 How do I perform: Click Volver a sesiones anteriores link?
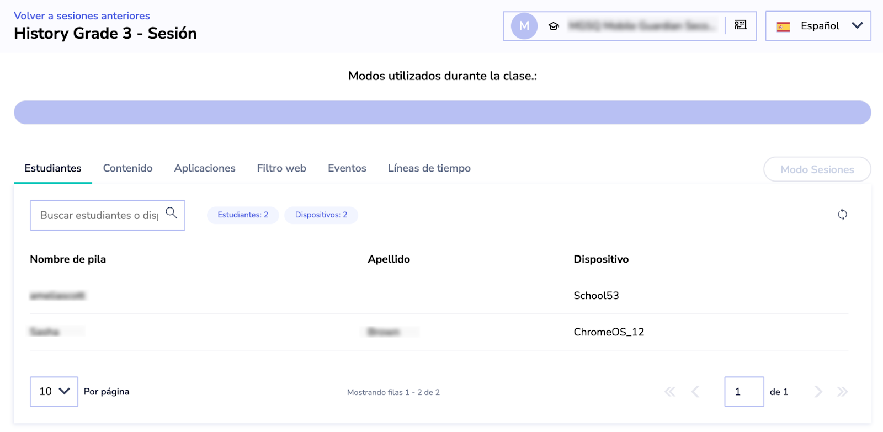82,16
